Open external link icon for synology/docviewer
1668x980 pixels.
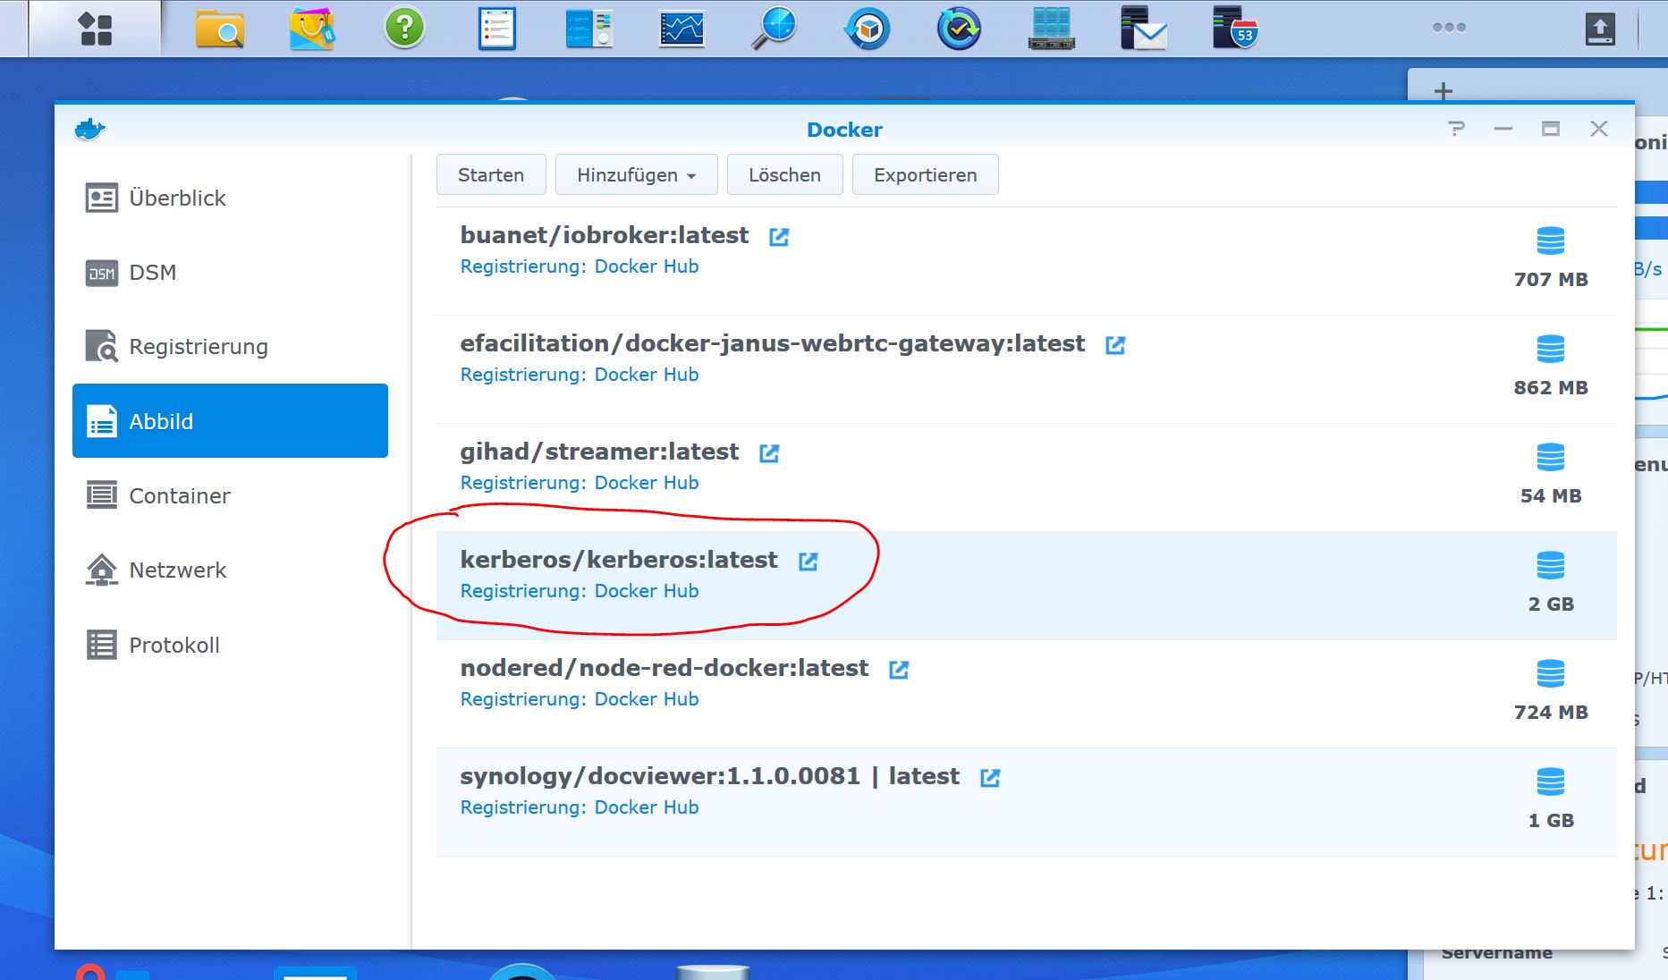click(990, 778)
